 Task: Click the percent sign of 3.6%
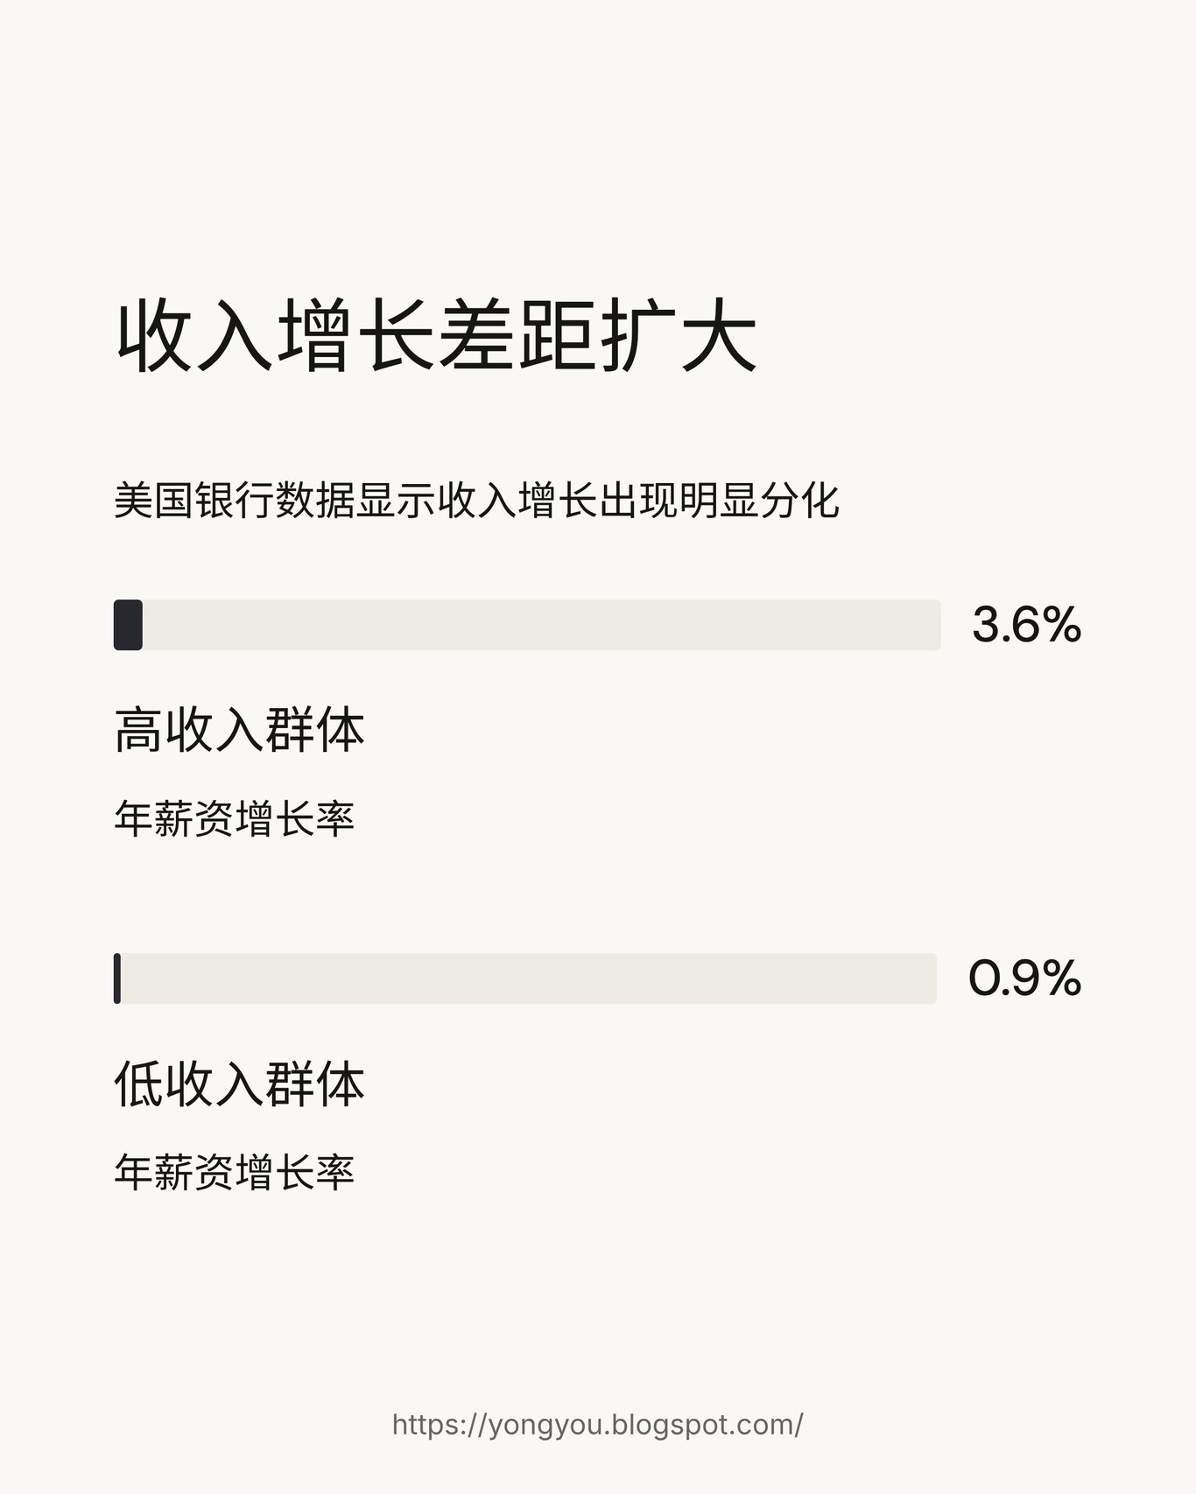(x=1062, y=625)
